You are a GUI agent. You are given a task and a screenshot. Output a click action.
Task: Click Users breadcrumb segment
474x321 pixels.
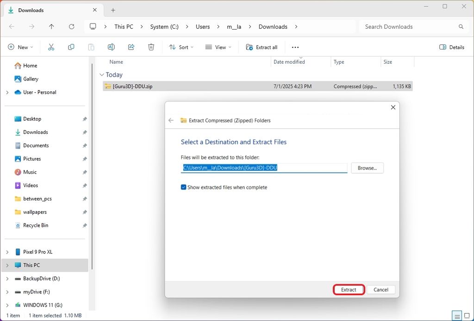[203, 26]
